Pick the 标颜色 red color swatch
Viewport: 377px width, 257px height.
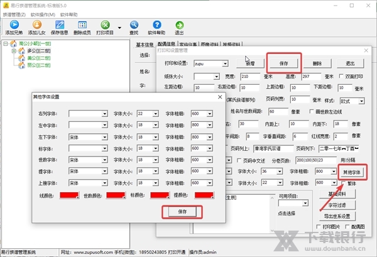pyautogui.click(x=160, y=195)
